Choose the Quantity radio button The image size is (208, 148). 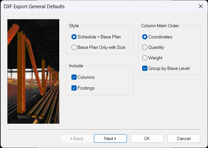tap(144, 47)
